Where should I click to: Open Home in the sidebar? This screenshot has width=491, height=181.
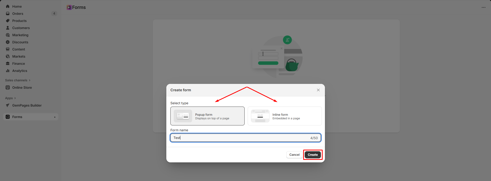31,6
